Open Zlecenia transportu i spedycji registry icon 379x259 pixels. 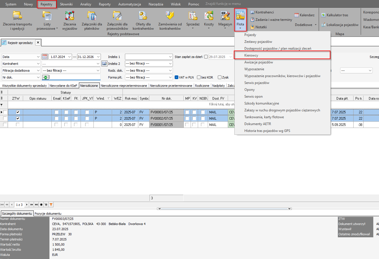(x=17, y=16)
